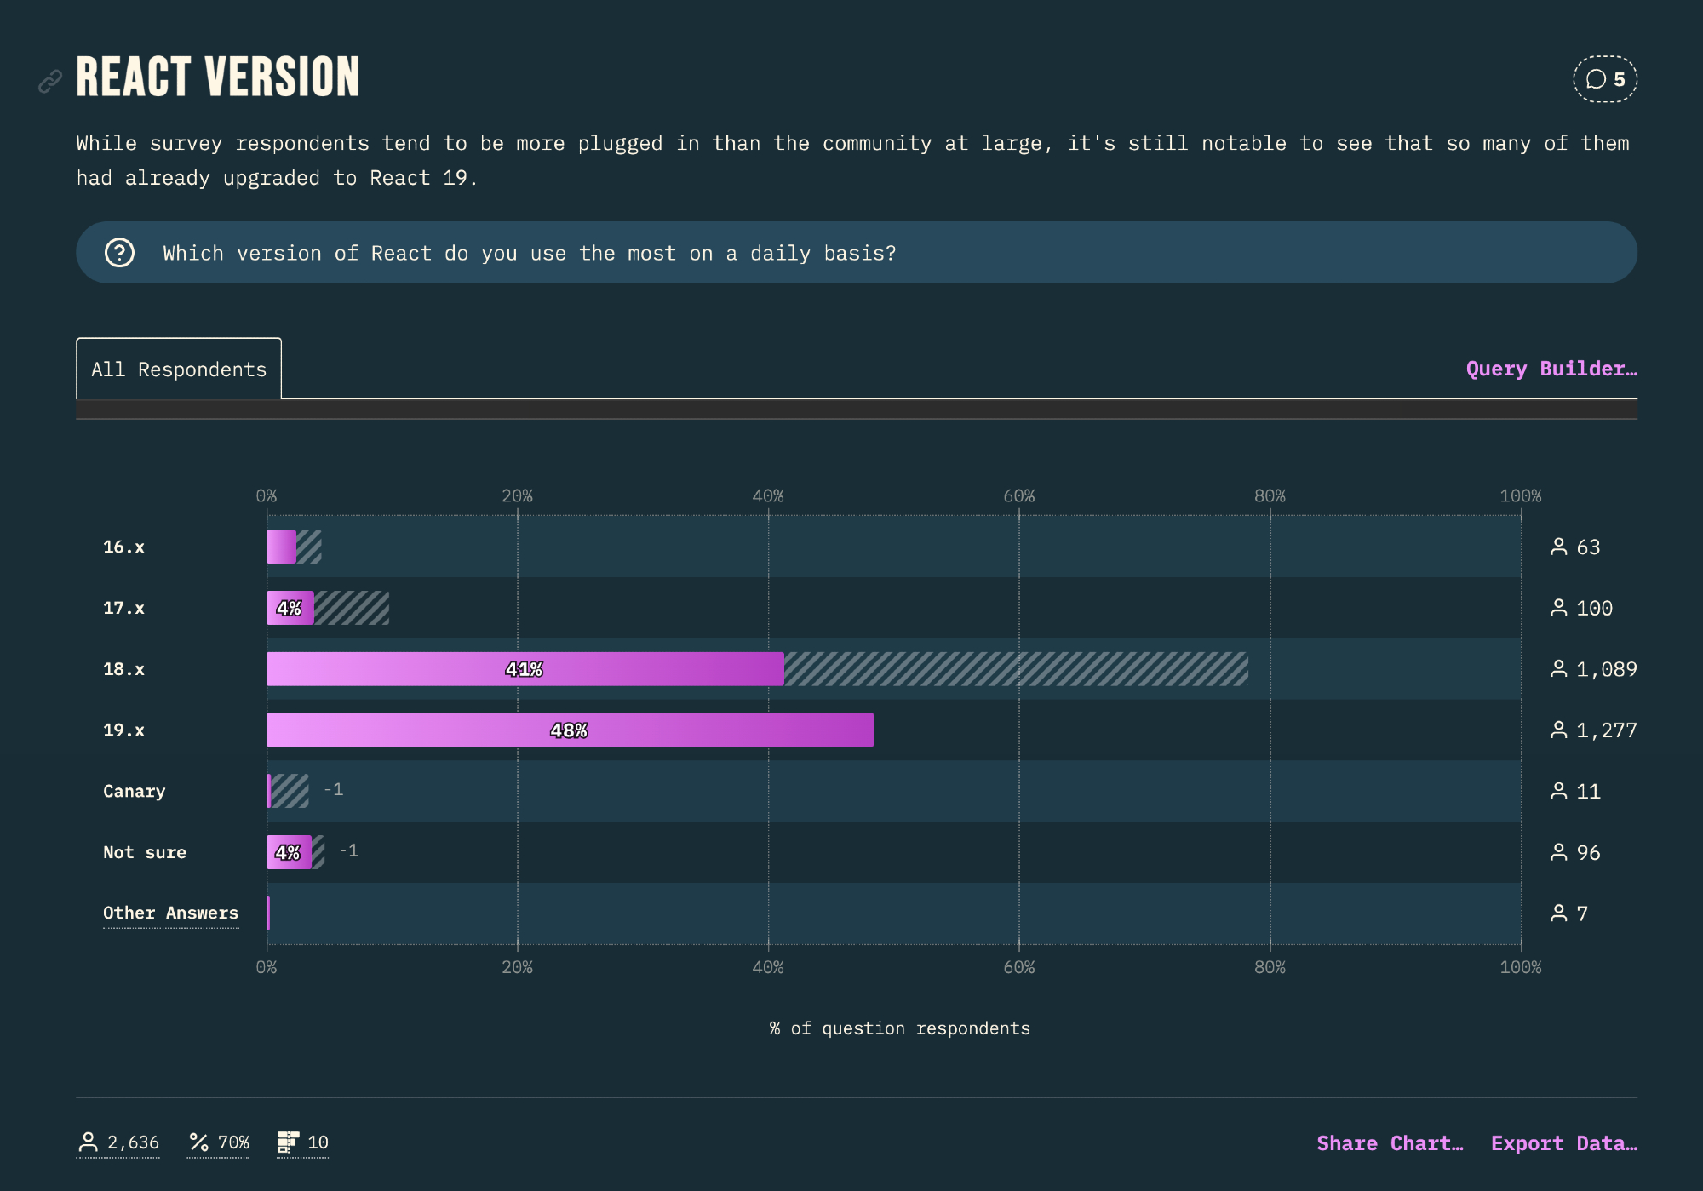Click the Export Data link
The width and height of the screenshot is (1703, 1191).
tap(1563, 1143)
